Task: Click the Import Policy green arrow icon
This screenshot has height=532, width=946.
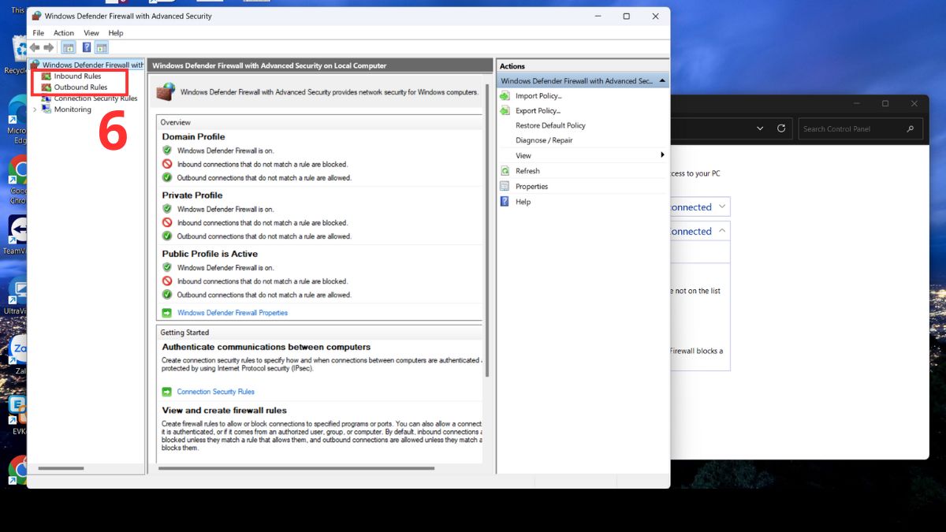Action: click(x=505, y=96)
